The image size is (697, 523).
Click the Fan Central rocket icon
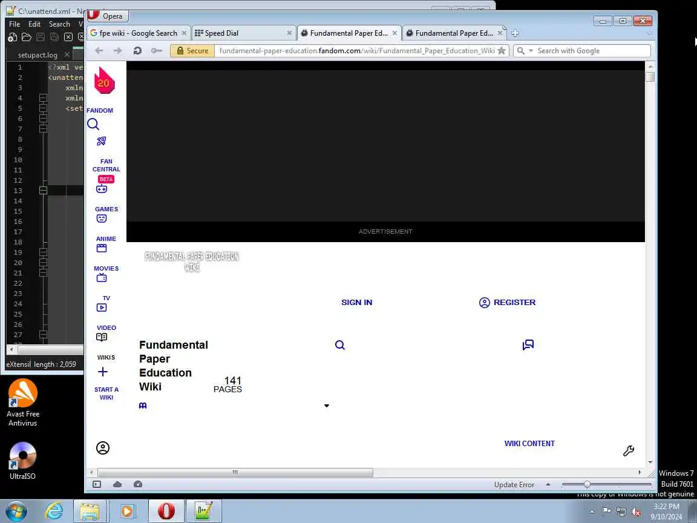pos(102,141)
